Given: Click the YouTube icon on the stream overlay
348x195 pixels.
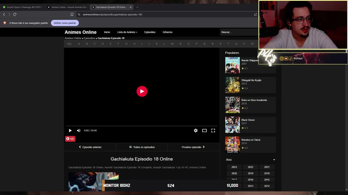Looking at the screenshot, I should [286, 58].
